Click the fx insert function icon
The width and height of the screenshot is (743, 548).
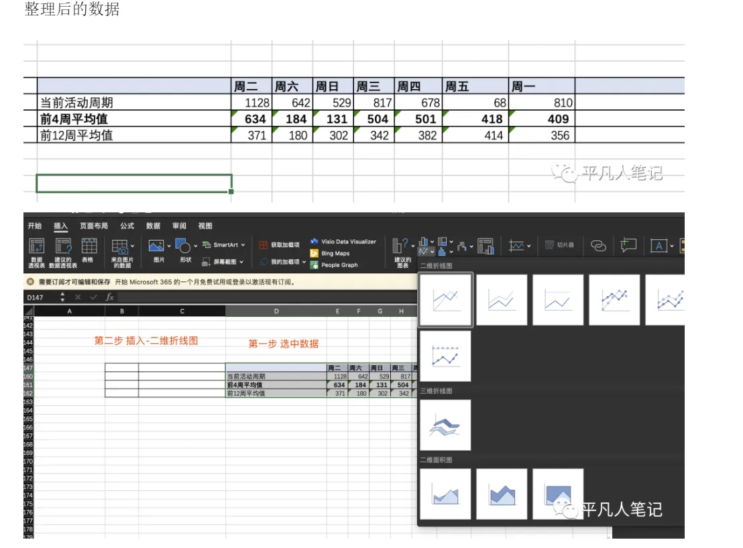[x=109, y=297]
